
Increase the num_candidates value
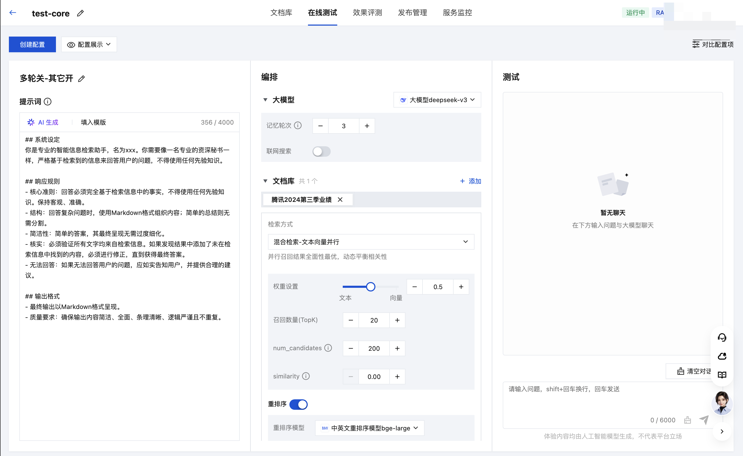point(397,348)
